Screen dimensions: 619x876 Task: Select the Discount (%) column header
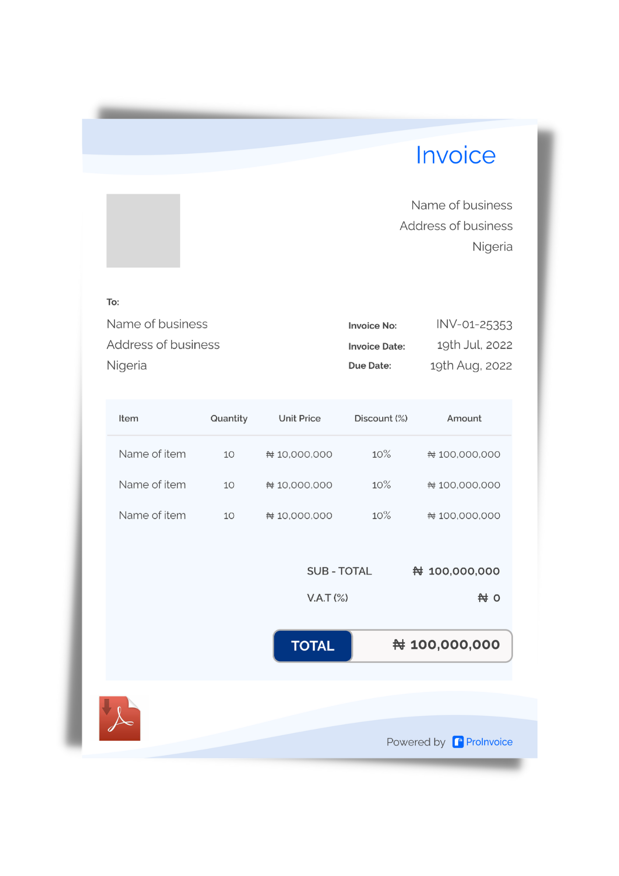click(x=380, y=418)
